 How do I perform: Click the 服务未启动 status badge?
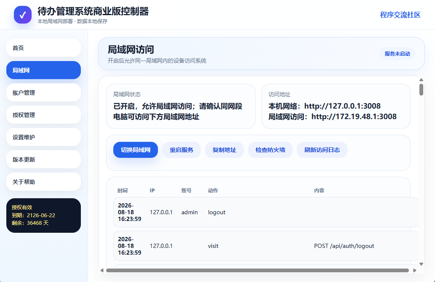click(x=397, y=54)
